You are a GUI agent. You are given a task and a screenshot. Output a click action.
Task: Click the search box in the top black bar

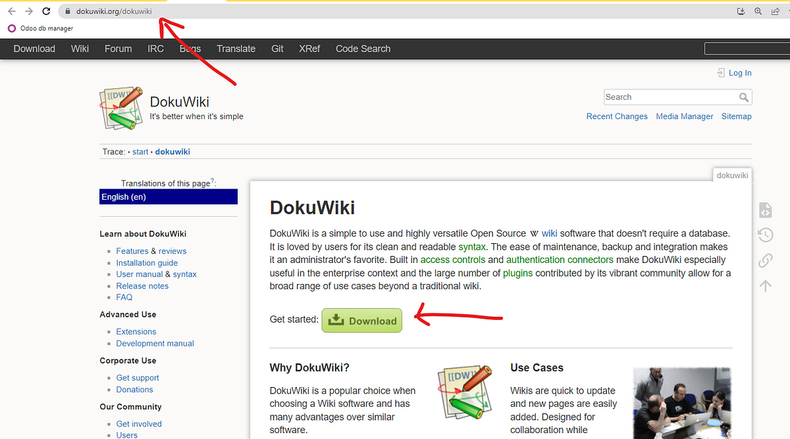[747, 49]
